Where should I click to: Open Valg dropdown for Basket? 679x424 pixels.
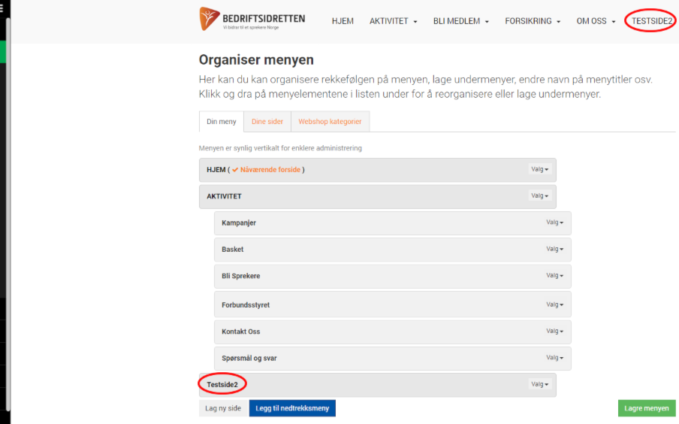[554, 249]
